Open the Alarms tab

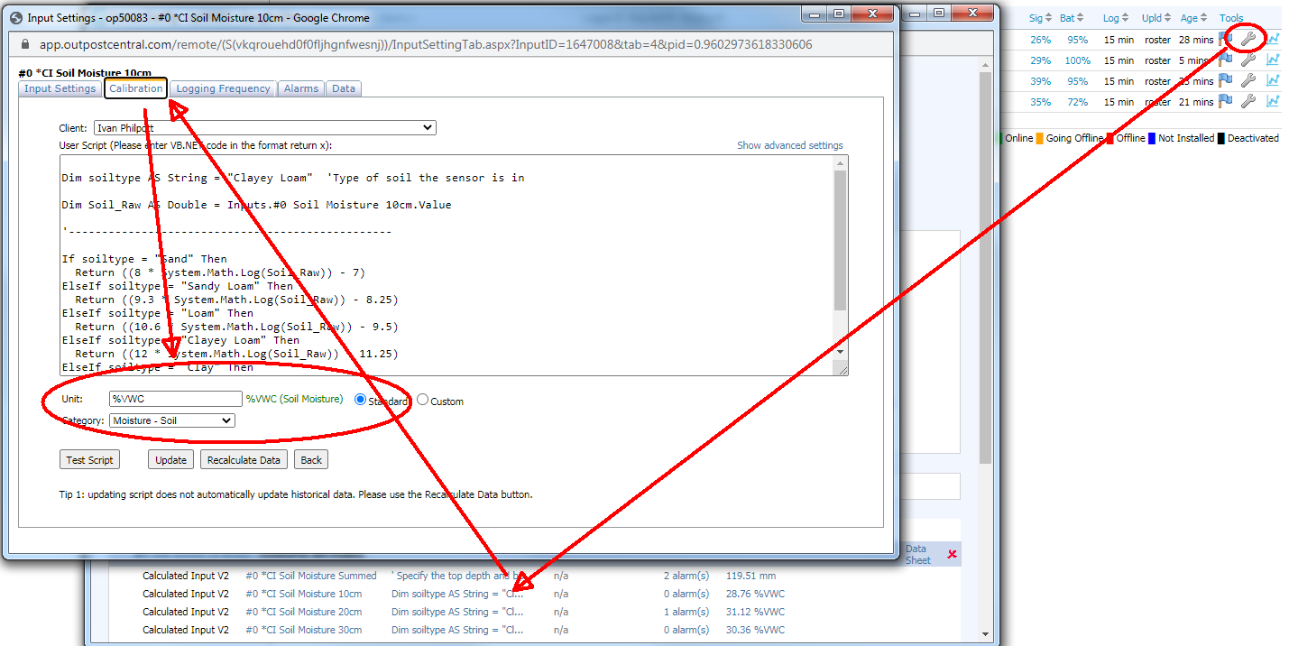pyautogui.click(x=301, y=88)
